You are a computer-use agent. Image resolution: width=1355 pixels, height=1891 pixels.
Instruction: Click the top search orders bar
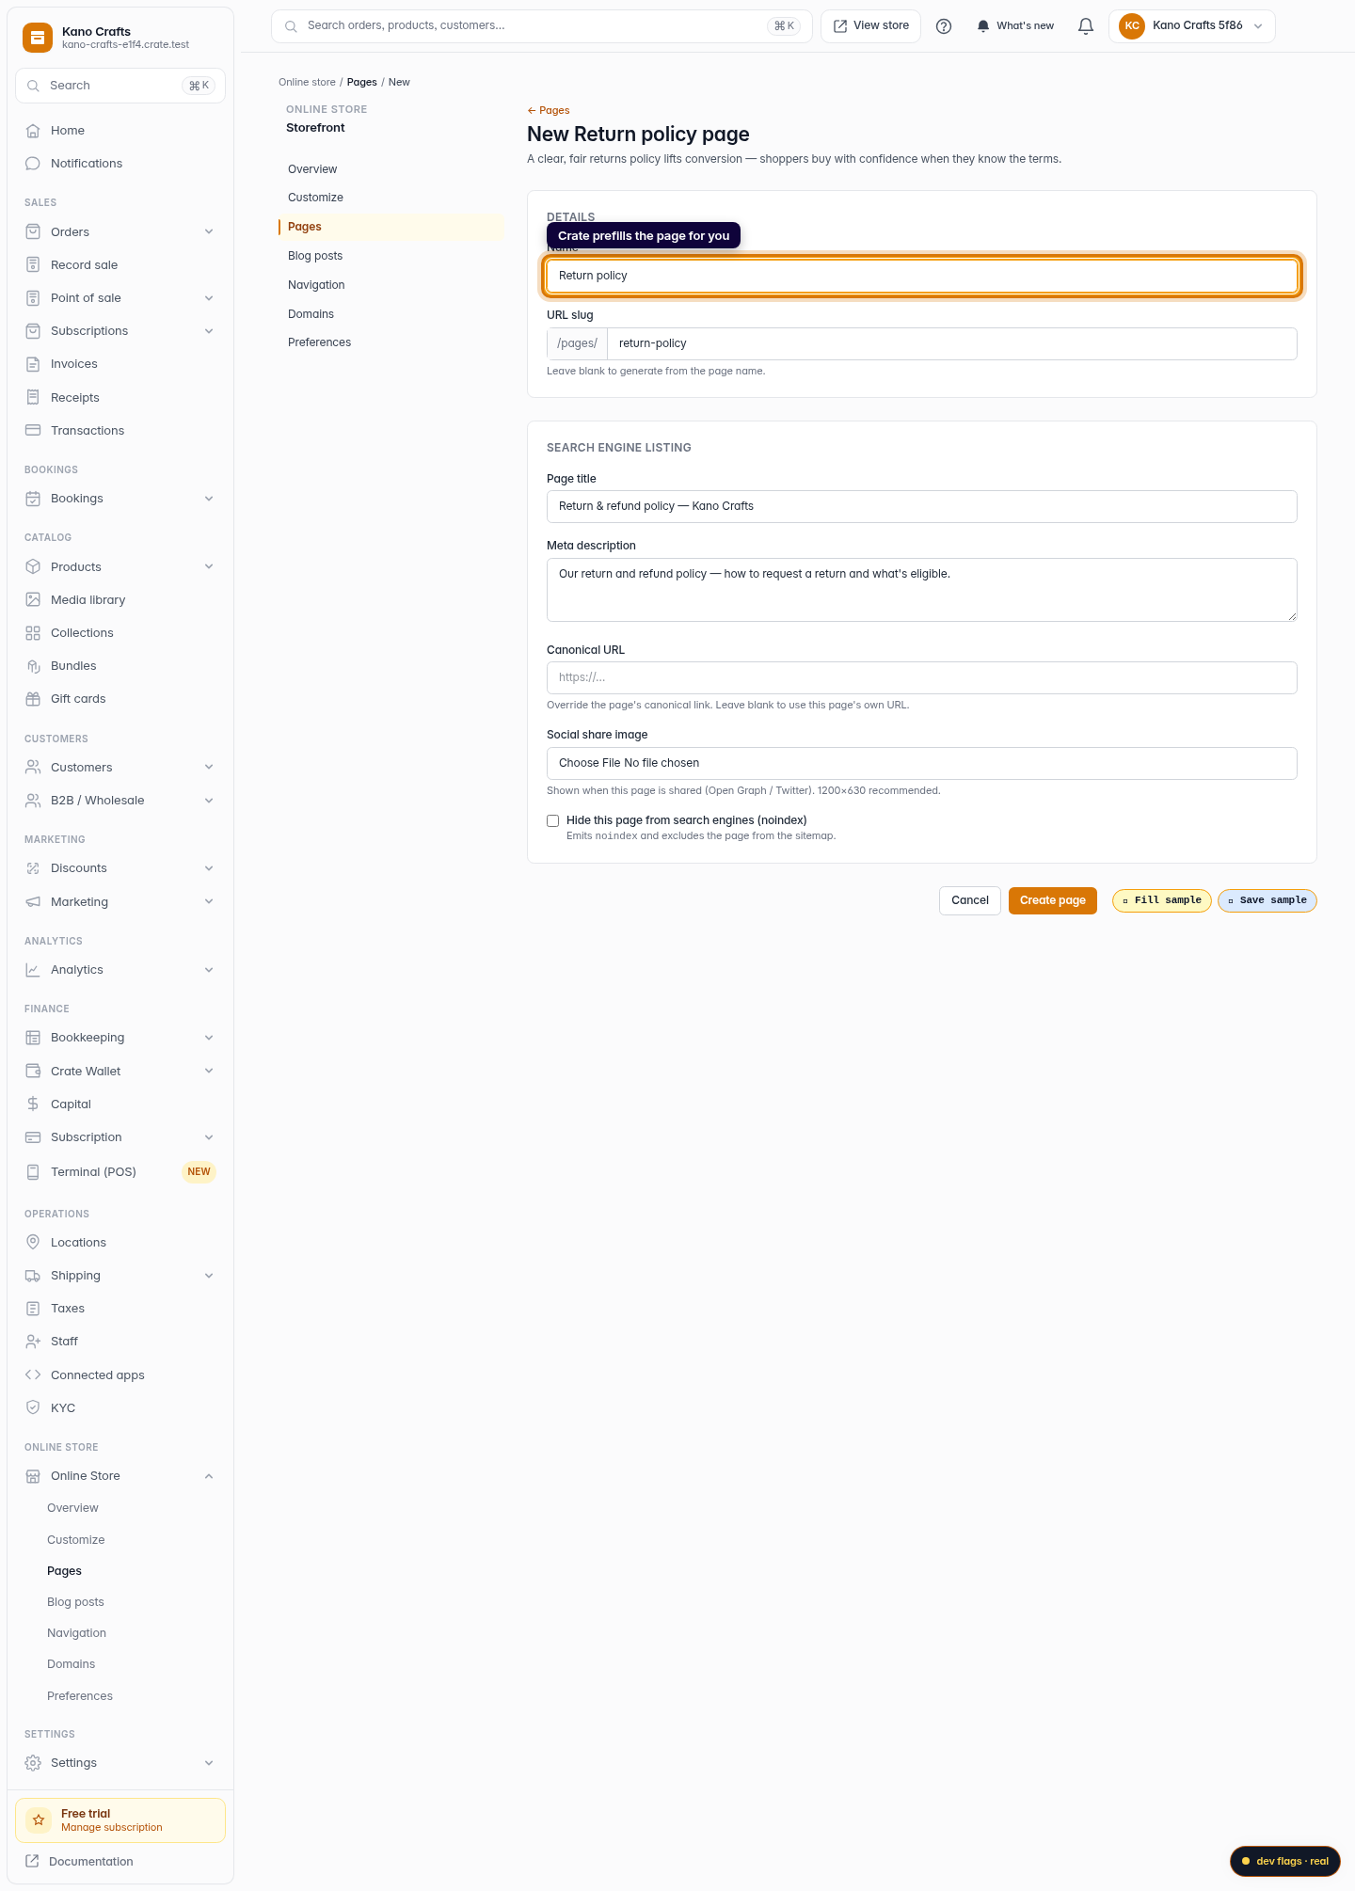(x=542, y=26)
